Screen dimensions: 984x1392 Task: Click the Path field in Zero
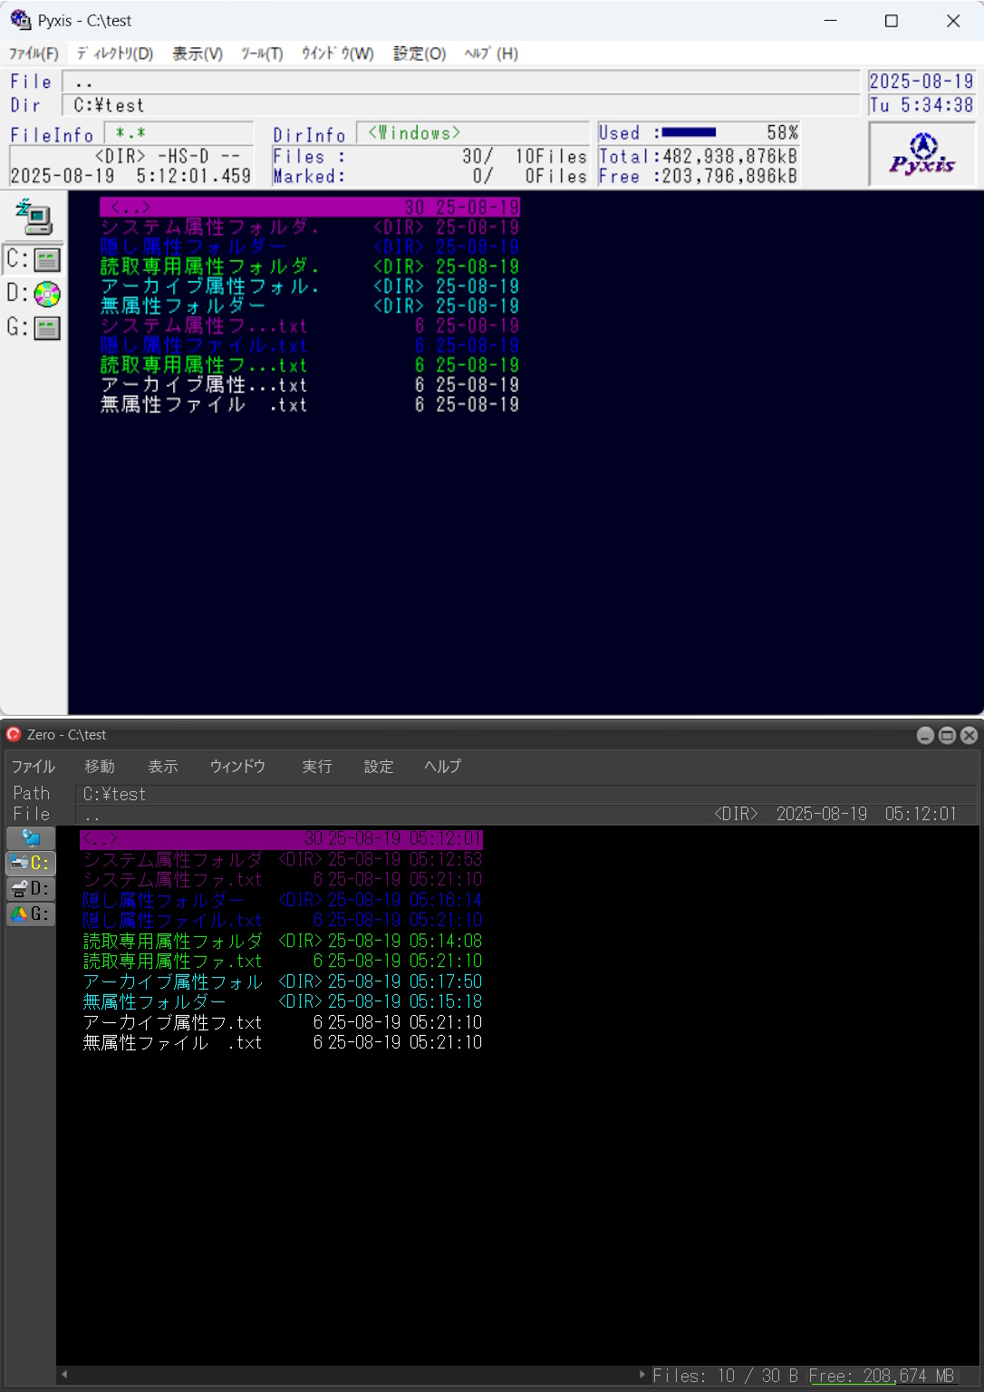click(526, 794)
